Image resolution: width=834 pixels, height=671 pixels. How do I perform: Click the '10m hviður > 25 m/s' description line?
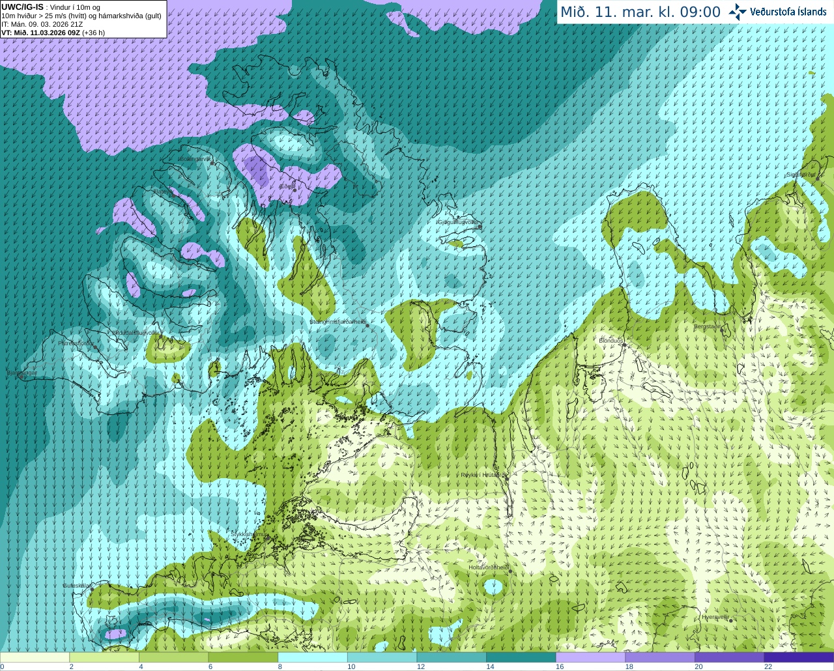pos(81,16)
